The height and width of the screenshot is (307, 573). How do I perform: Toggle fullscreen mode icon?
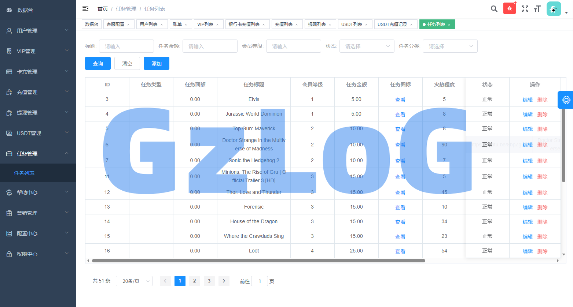click(525, 9)
